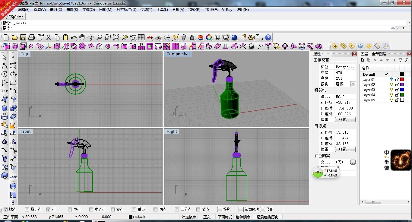Click the red car icon in toolbar
412x222 pixels.
(150, 38)
